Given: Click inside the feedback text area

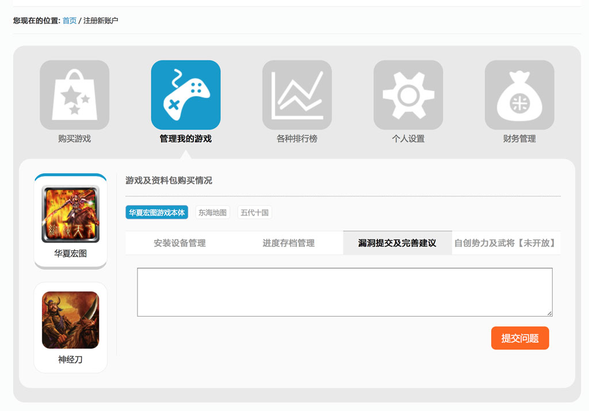Looking at the screenshot, I should tap(345, 292).
